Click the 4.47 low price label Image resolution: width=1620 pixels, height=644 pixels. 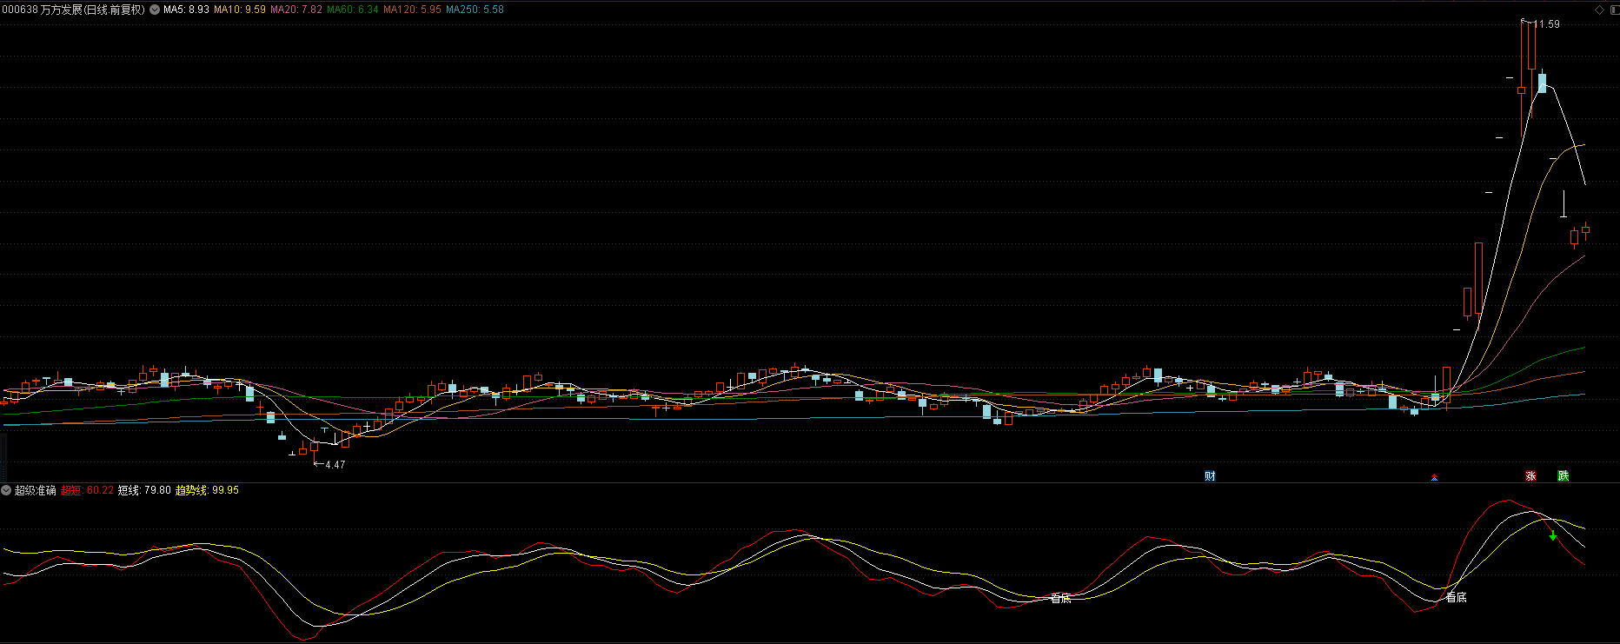point(335,465)
